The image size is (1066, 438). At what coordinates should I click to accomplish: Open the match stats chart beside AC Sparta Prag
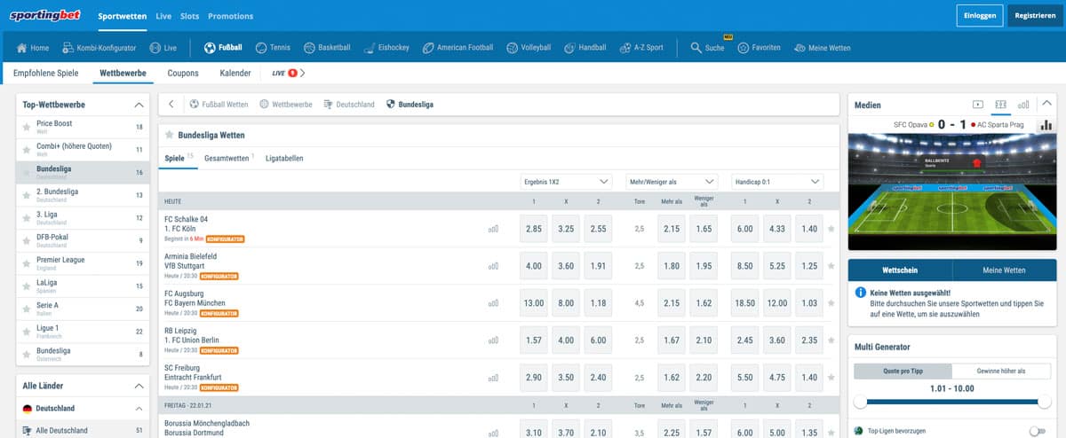click(1046, 125)
